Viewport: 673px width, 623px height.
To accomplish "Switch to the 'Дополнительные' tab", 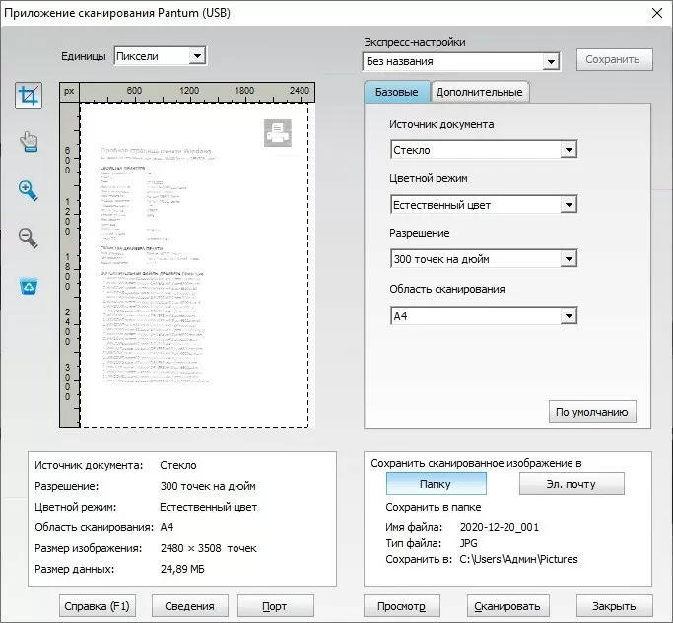I will pos(479,92).
